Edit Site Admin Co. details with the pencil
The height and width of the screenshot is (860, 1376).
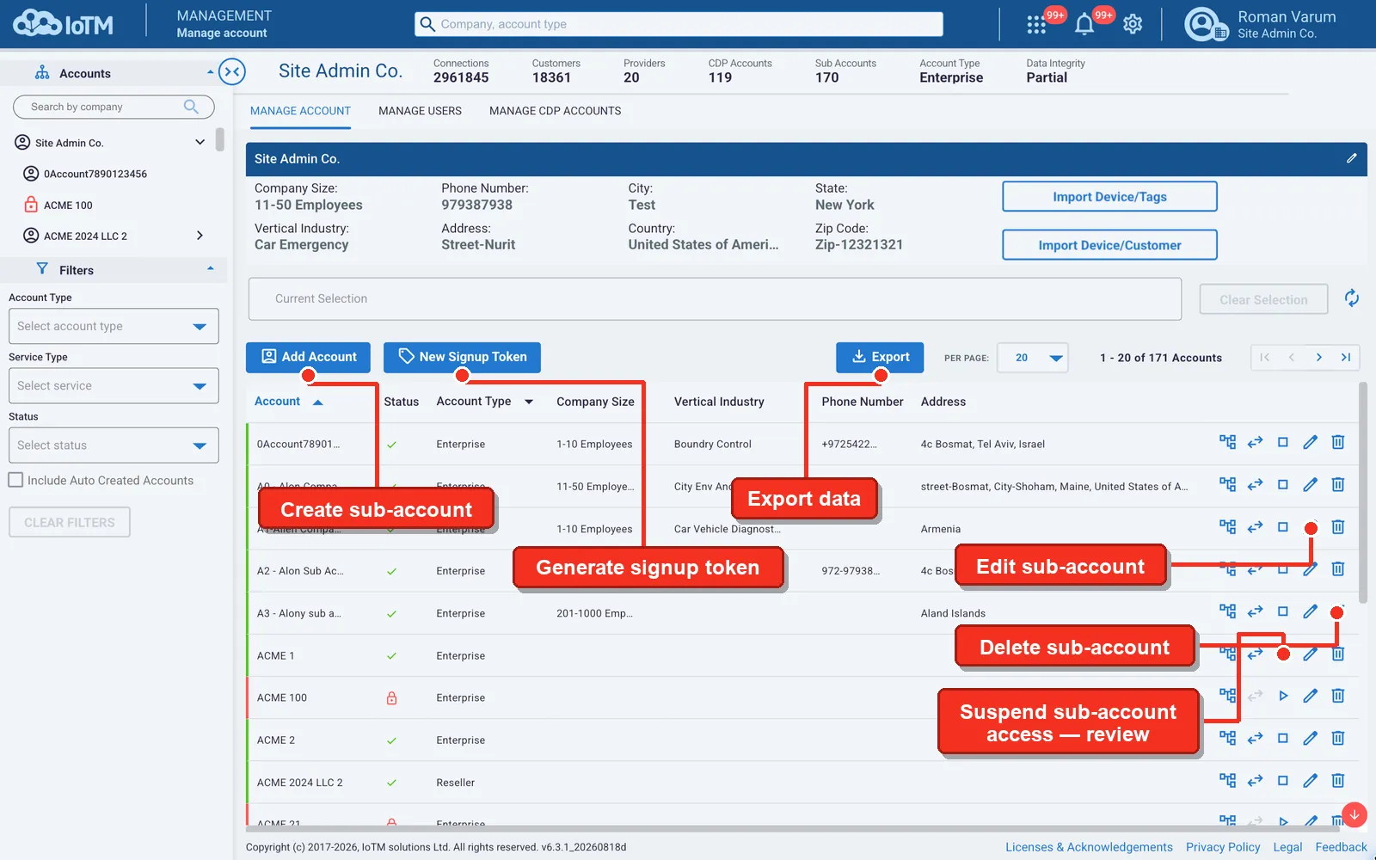point(1351,158)
